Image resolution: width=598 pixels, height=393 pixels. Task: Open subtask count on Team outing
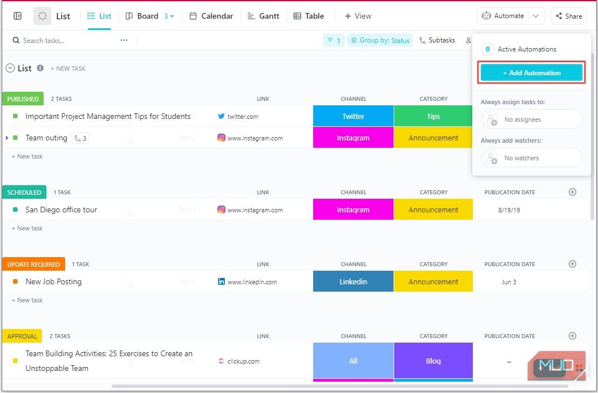(x=80, y=138)
